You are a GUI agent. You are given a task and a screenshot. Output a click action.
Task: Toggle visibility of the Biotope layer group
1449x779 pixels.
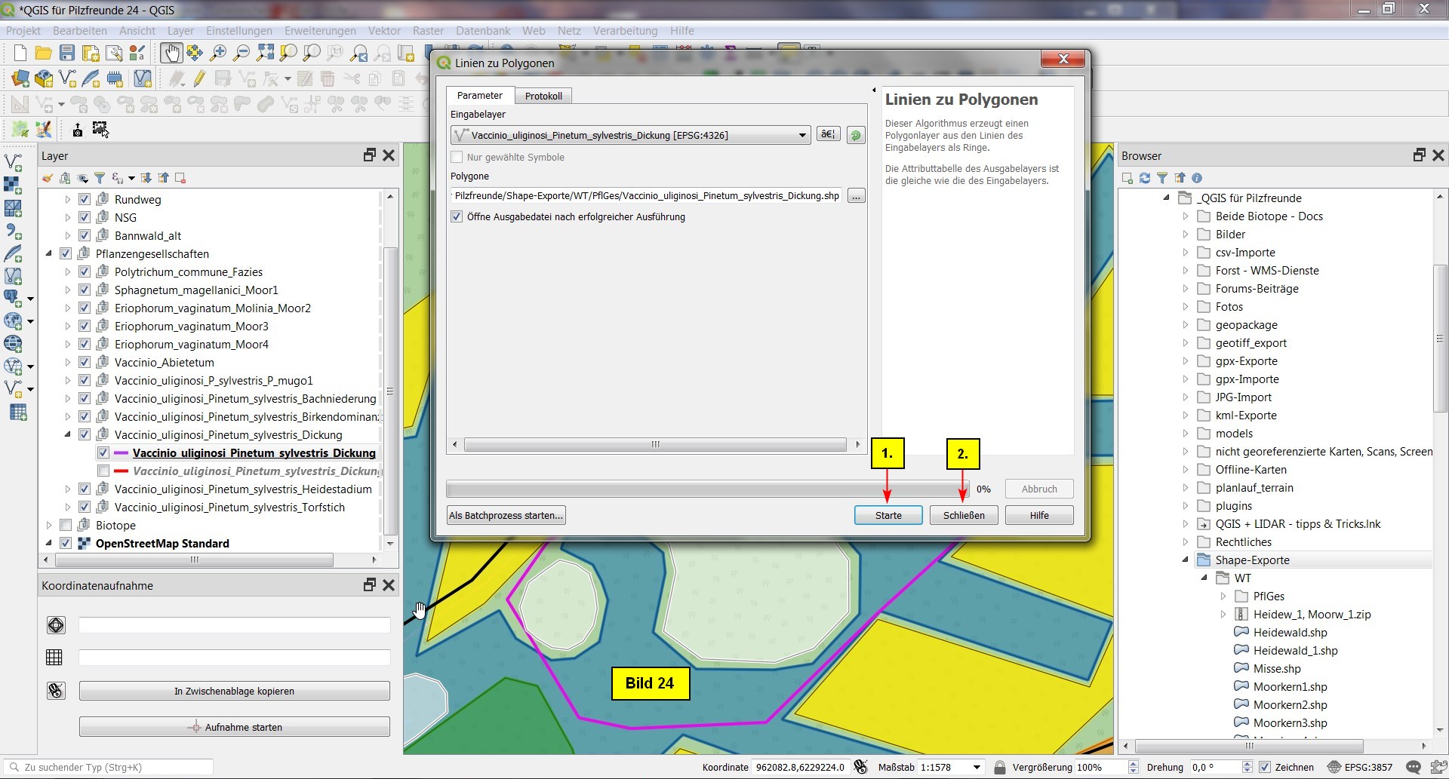(66, 526)
